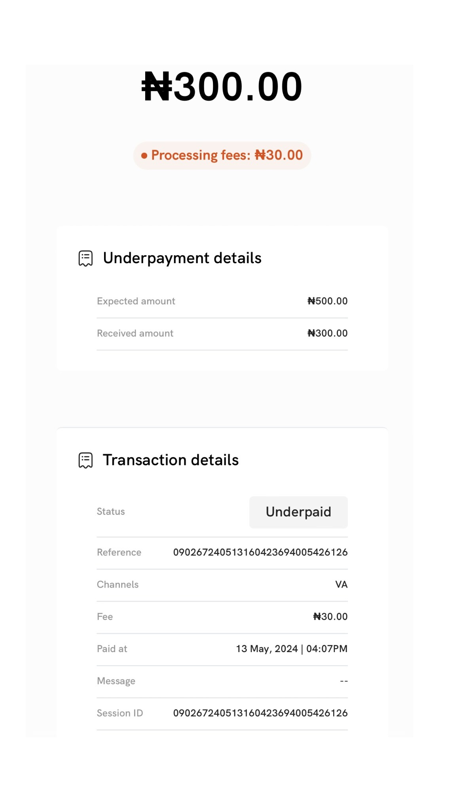Image resolution: width=463 pixels, height=791 pixels.
Task: Click the Channels value VA
Action: point(341,584)
